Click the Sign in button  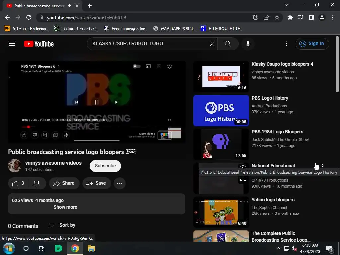[312, 44]
